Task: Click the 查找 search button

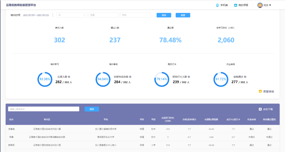Action: (92, 109)
